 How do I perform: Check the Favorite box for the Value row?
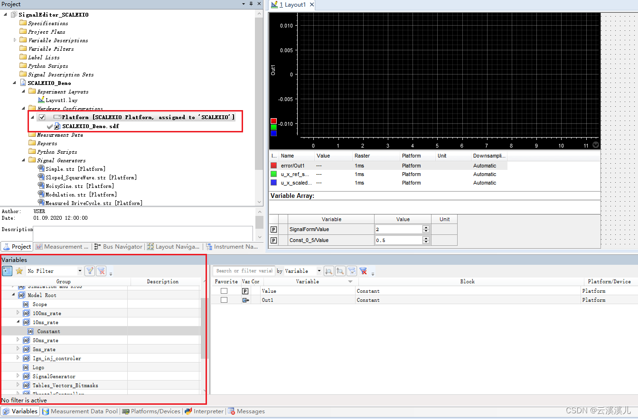pyautogui.click(x=224, y=291)
